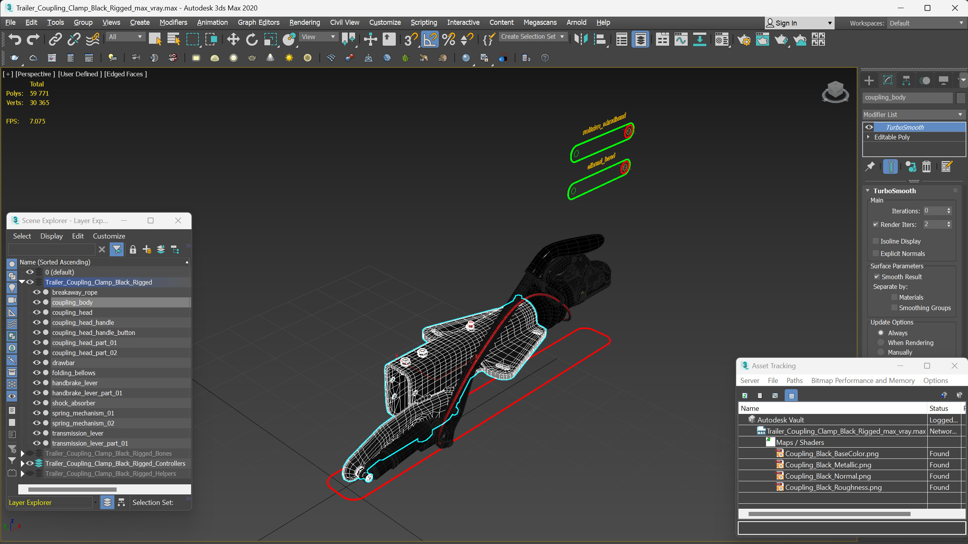Screen dimensions: 968x544
Task: Open the Modifier List dropdown
Action: [x=913, y=115]
